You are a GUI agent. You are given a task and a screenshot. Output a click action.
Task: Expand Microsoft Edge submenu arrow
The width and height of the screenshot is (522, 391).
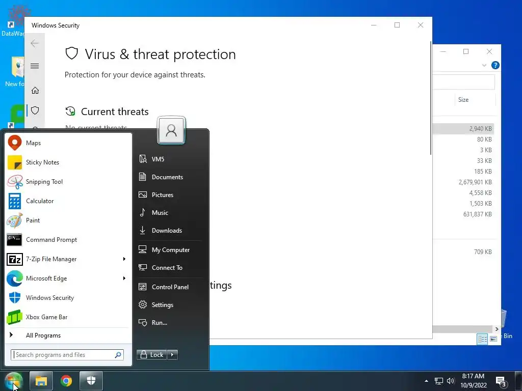124,278
